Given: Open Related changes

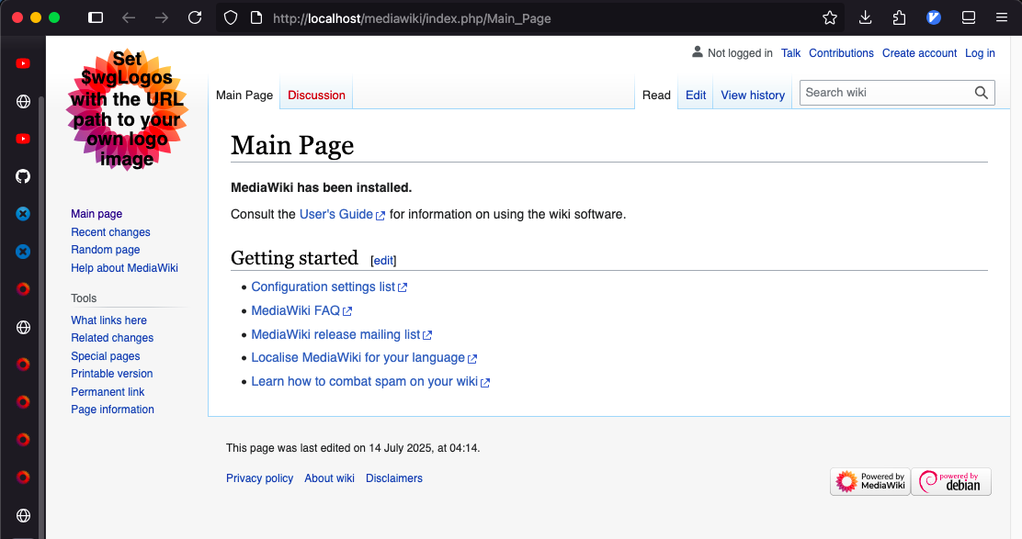Looking at the screenshot, I should tap(112, 338).
